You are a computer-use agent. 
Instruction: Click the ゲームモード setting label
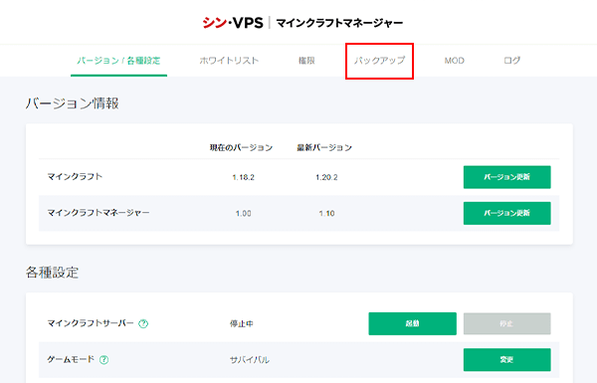[x=71, y=359]
